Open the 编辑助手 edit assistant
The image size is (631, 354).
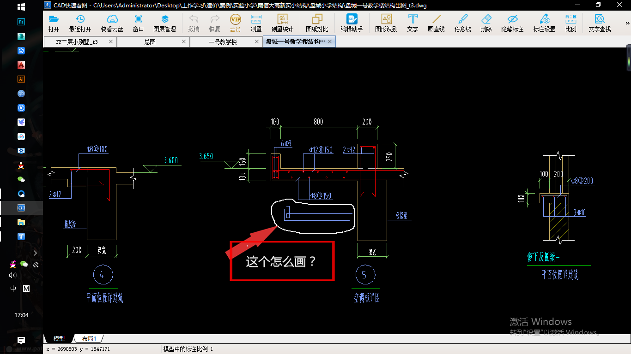[x=352, y=23]
